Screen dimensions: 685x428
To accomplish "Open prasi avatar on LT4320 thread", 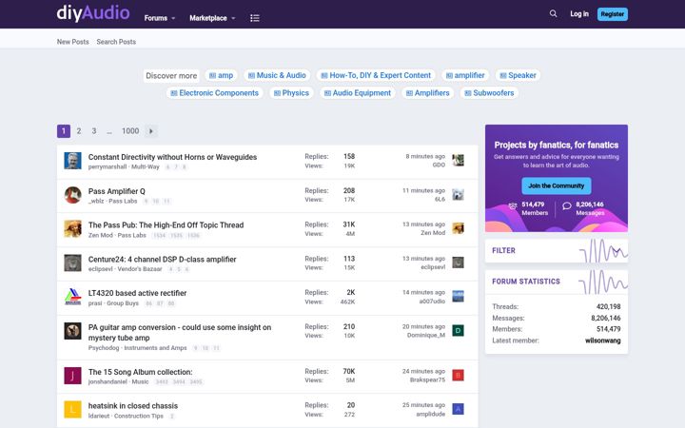I will [72, 297].
